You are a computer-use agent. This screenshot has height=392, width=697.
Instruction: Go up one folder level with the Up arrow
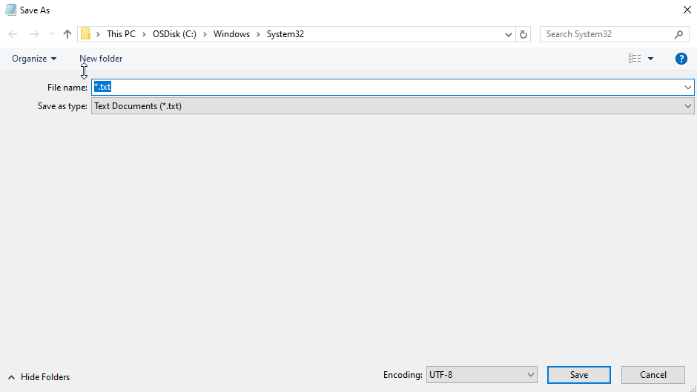click(67, 34)
